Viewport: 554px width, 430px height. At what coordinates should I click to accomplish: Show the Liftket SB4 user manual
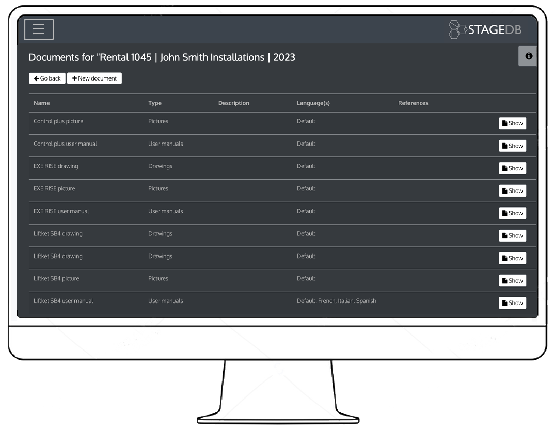[512, 303]
